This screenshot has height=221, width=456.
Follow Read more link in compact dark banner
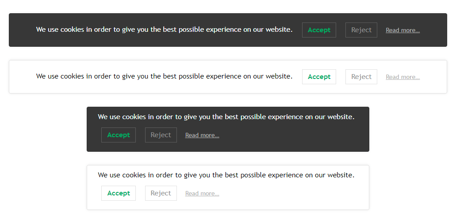202,135
